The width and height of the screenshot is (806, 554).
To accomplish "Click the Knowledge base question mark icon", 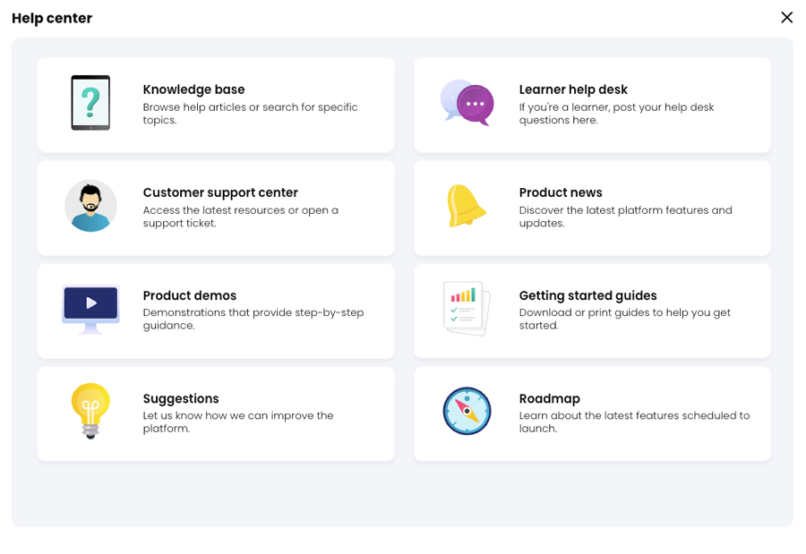I will pos(89,103).
